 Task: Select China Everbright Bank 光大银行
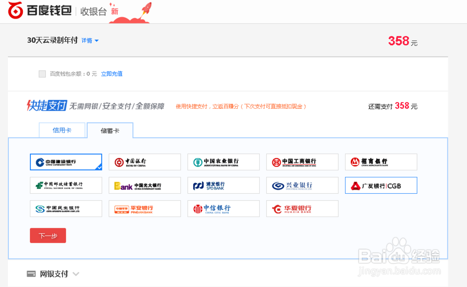(x=145, y=185)
